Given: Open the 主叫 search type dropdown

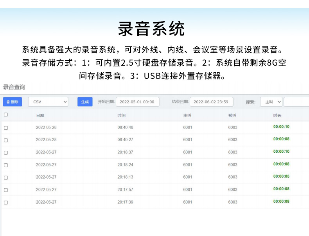Looking at the screenshot, I should pyautogui.click(x=271, y=102).
